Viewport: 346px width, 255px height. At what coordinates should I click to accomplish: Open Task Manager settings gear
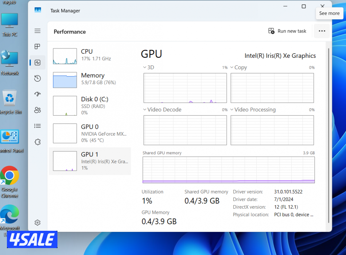click(37, 222)
